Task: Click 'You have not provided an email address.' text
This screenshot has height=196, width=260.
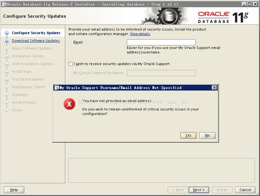Action: click(x=117, y=101)
